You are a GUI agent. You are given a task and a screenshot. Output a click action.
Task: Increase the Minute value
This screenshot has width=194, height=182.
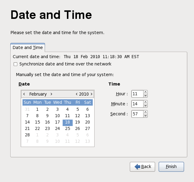(x=145, y=102)
